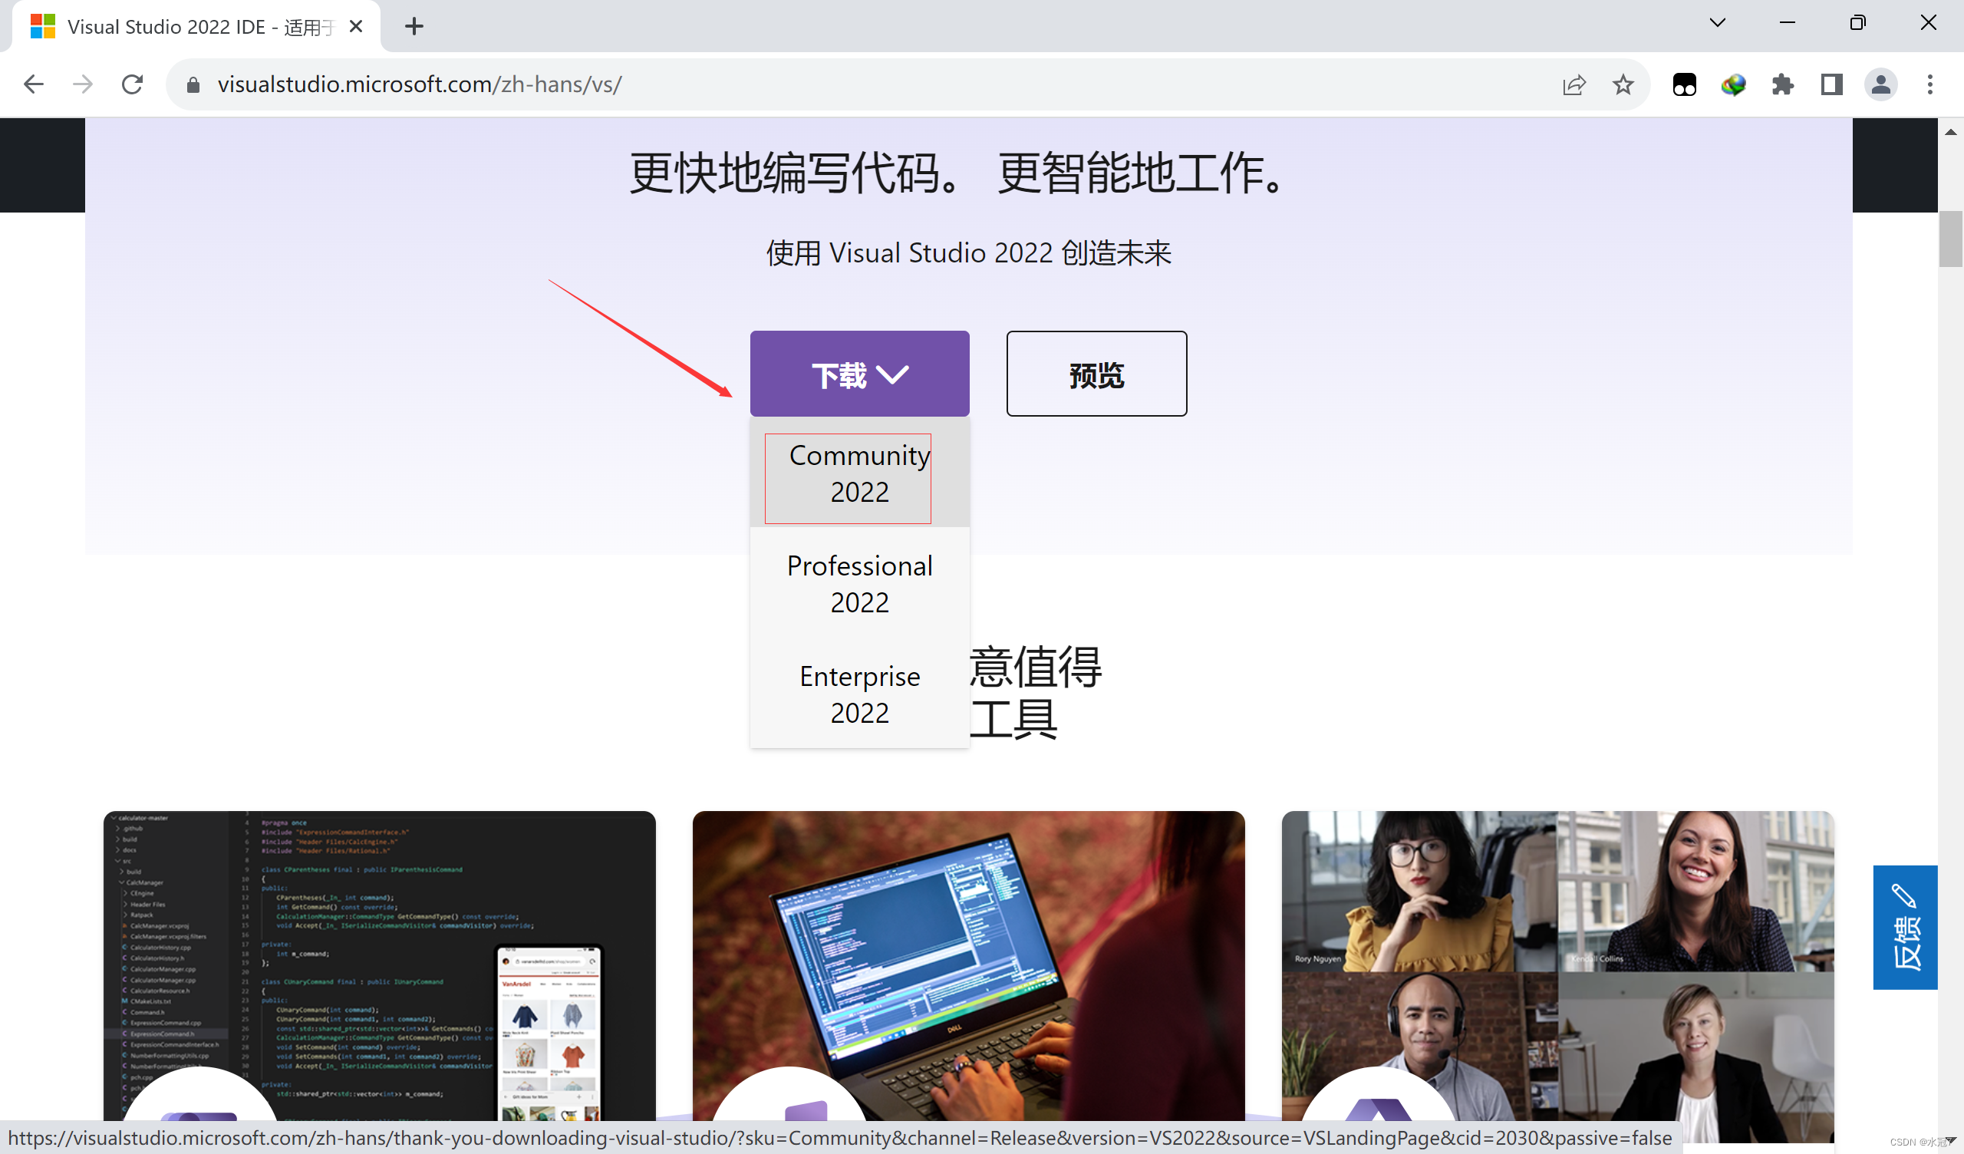Click the browser profile avatar
1964x1154 pixels.
click(1880, 84)
